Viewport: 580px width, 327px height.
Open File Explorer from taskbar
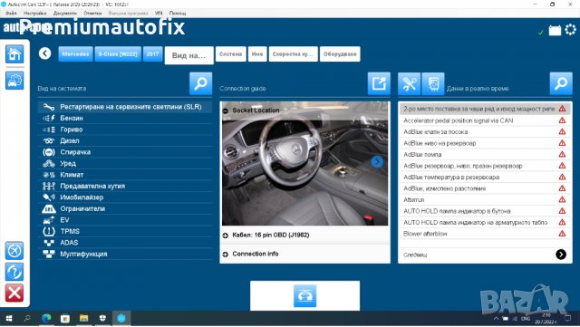[84, 319]
